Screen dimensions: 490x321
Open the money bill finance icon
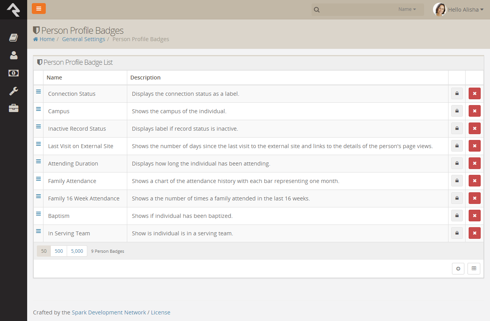point(14,73)
